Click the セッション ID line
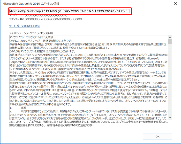The height and width of the screenshot is (144, 181). pos(46,19)
